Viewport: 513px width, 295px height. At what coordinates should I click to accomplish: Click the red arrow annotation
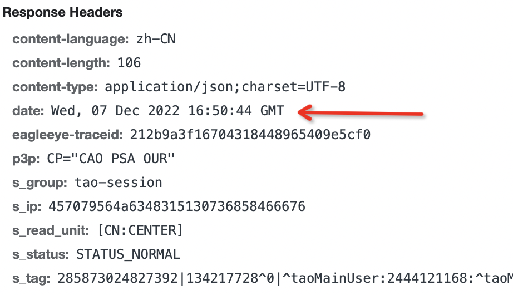tap(361, 113)
